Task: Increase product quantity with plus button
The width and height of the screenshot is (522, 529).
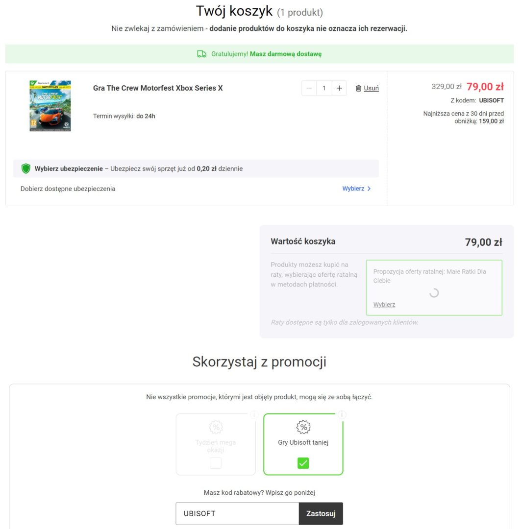Action: (339, 88)
